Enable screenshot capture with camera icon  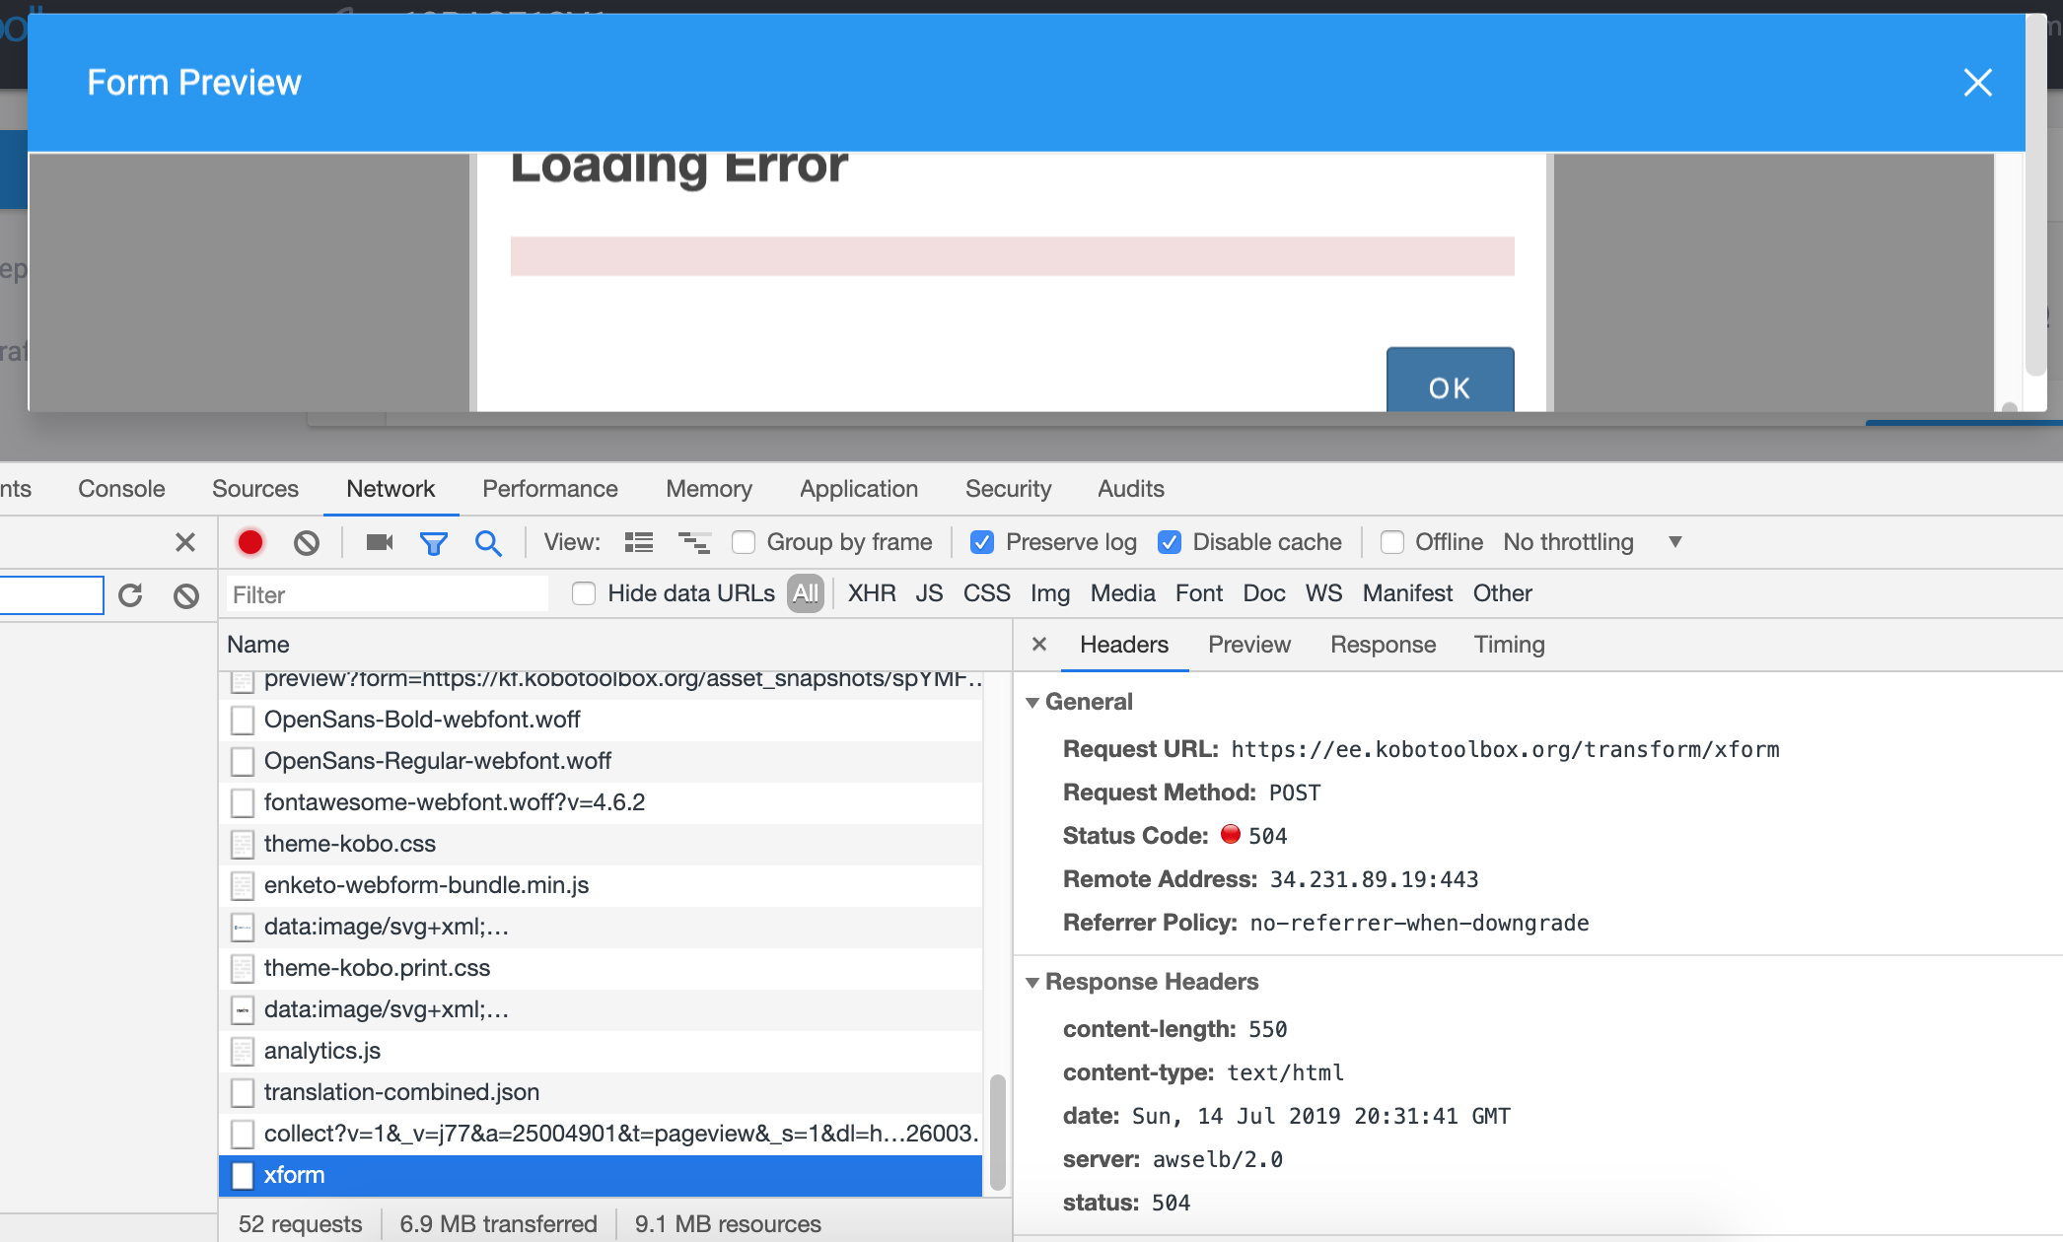coord(379,543)
